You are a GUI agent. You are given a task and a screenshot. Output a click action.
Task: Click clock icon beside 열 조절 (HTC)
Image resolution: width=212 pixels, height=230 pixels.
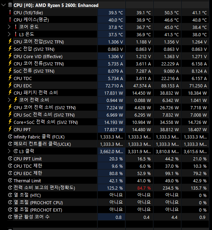click(10, 195)
